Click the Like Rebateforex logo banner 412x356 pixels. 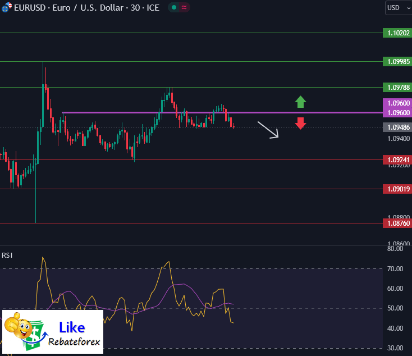coord(53,332)
